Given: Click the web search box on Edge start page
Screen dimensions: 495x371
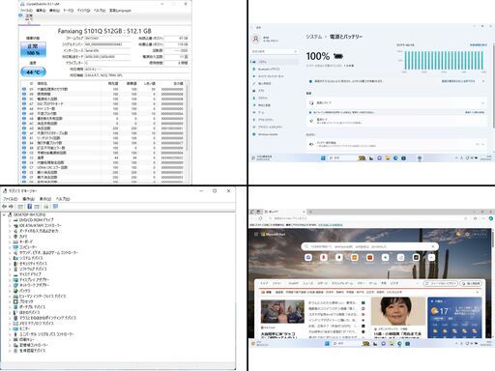Looking at the screenshot, I should click(369, 246).
